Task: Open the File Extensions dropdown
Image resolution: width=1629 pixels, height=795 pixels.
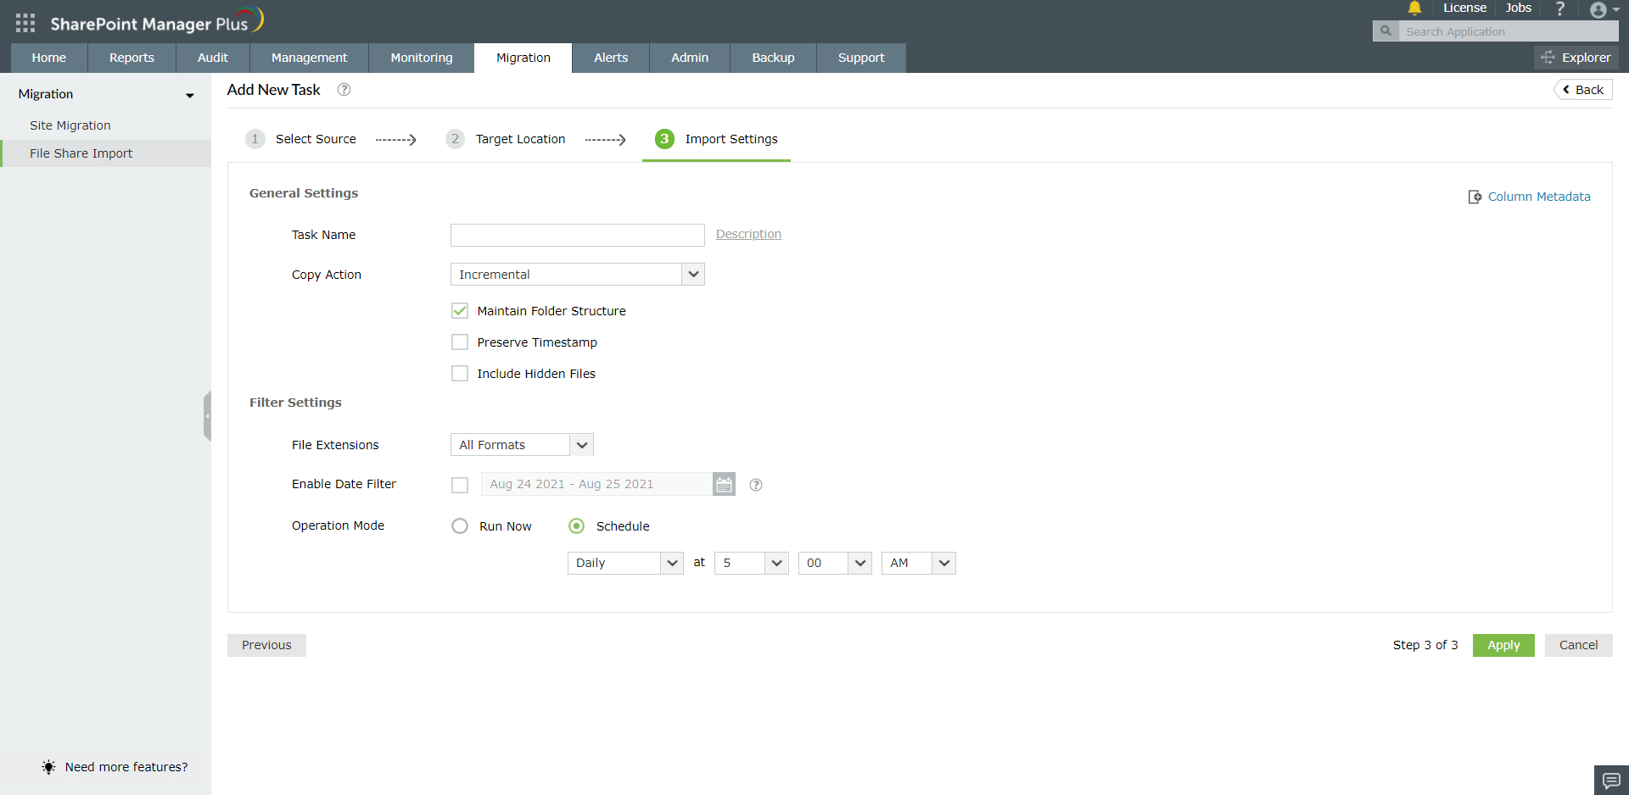Action: pyautogui.click(x=522, y=445)
